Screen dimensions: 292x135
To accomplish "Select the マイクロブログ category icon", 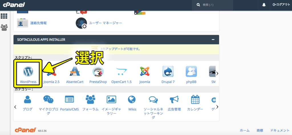I will click(48, 100).
